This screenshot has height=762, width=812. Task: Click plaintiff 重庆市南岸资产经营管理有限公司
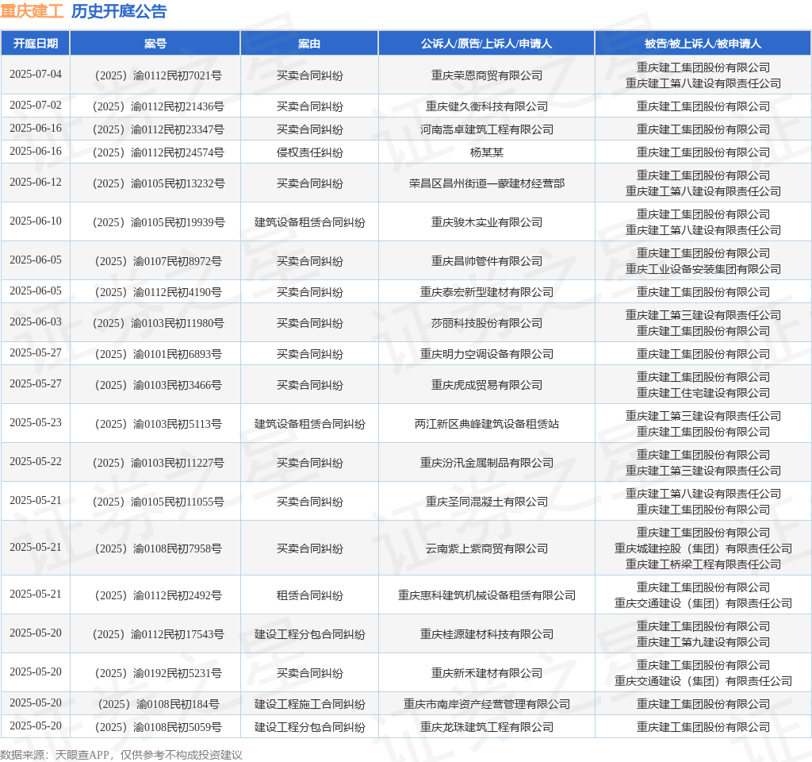tap(486, 705)
